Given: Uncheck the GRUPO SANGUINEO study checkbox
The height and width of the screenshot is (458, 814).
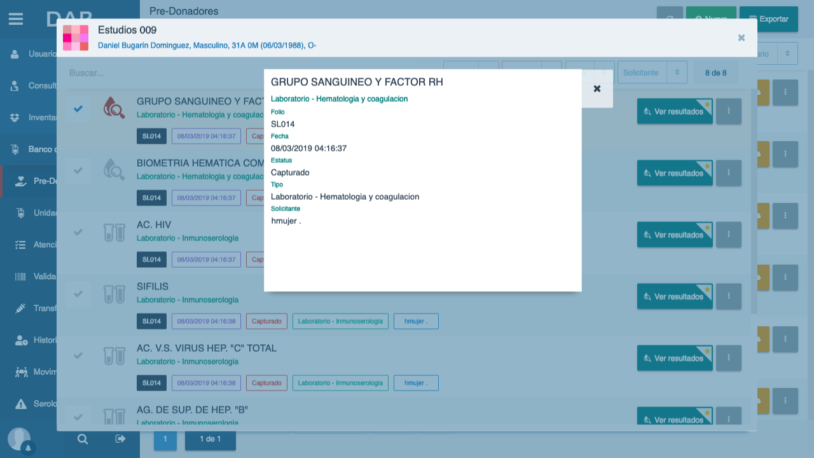Looking at the screenshot, I should coord(78,109).
